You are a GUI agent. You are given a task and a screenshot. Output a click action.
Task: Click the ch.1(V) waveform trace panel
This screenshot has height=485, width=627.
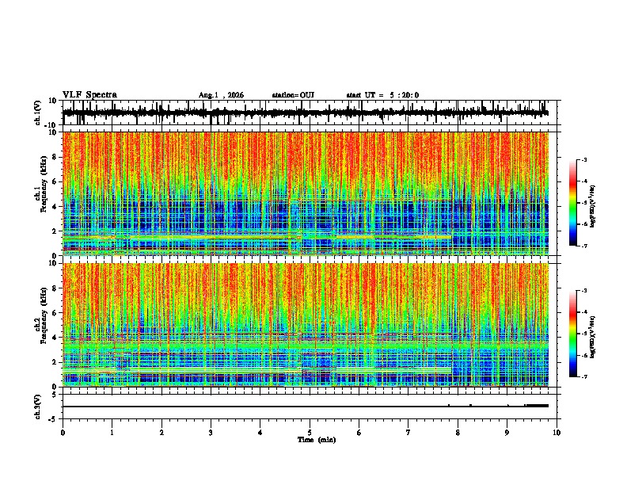[311, 113]
